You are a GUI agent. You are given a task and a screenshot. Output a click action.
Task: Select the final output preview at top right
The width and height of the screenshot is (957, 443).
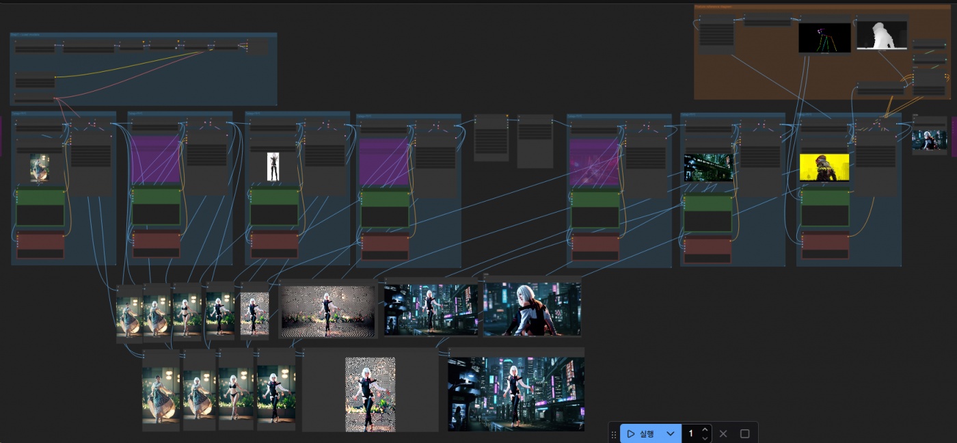pos(929,140)
